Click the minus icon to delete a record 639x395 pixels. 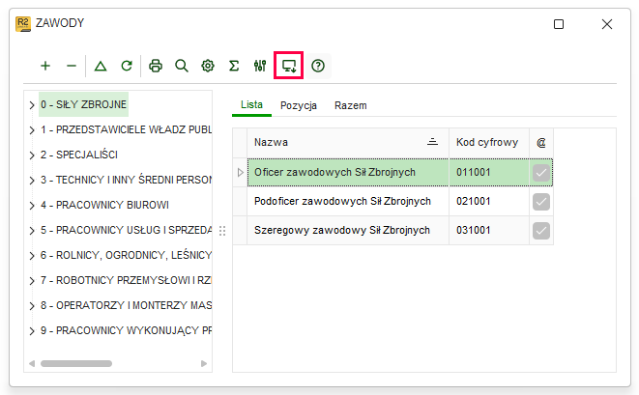(72, 66)
